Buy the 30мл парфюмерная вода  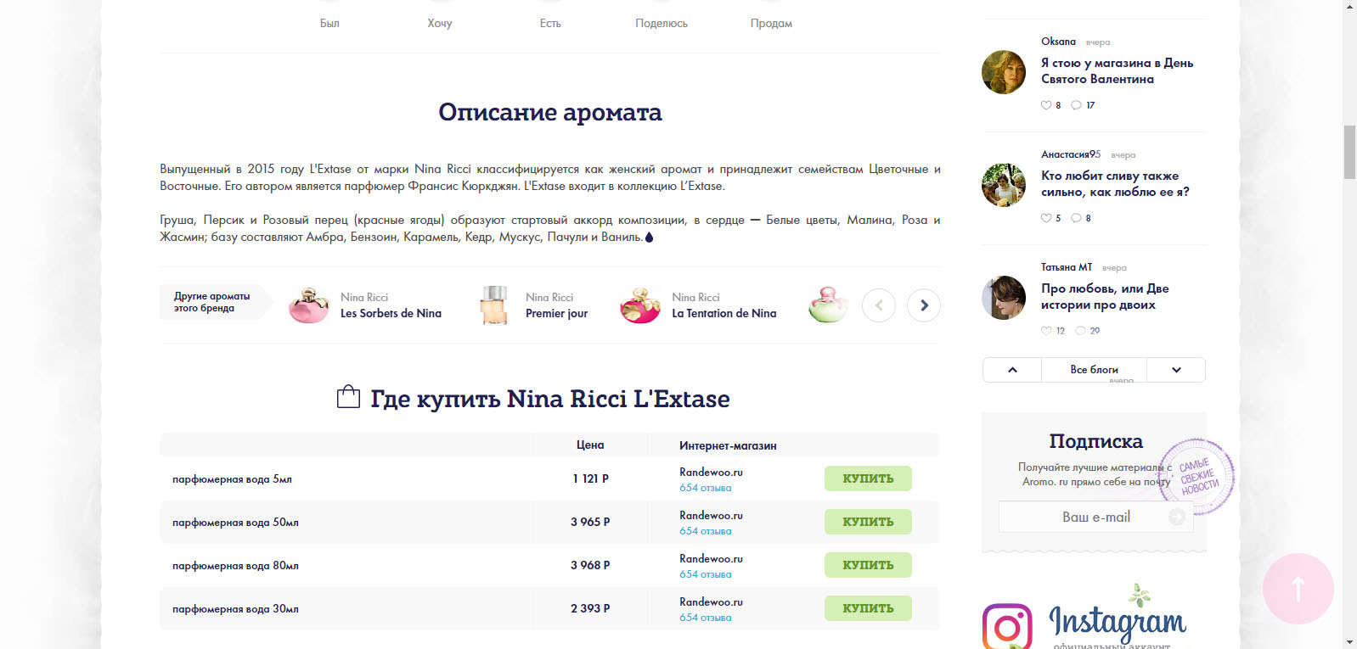coord(868,608)
